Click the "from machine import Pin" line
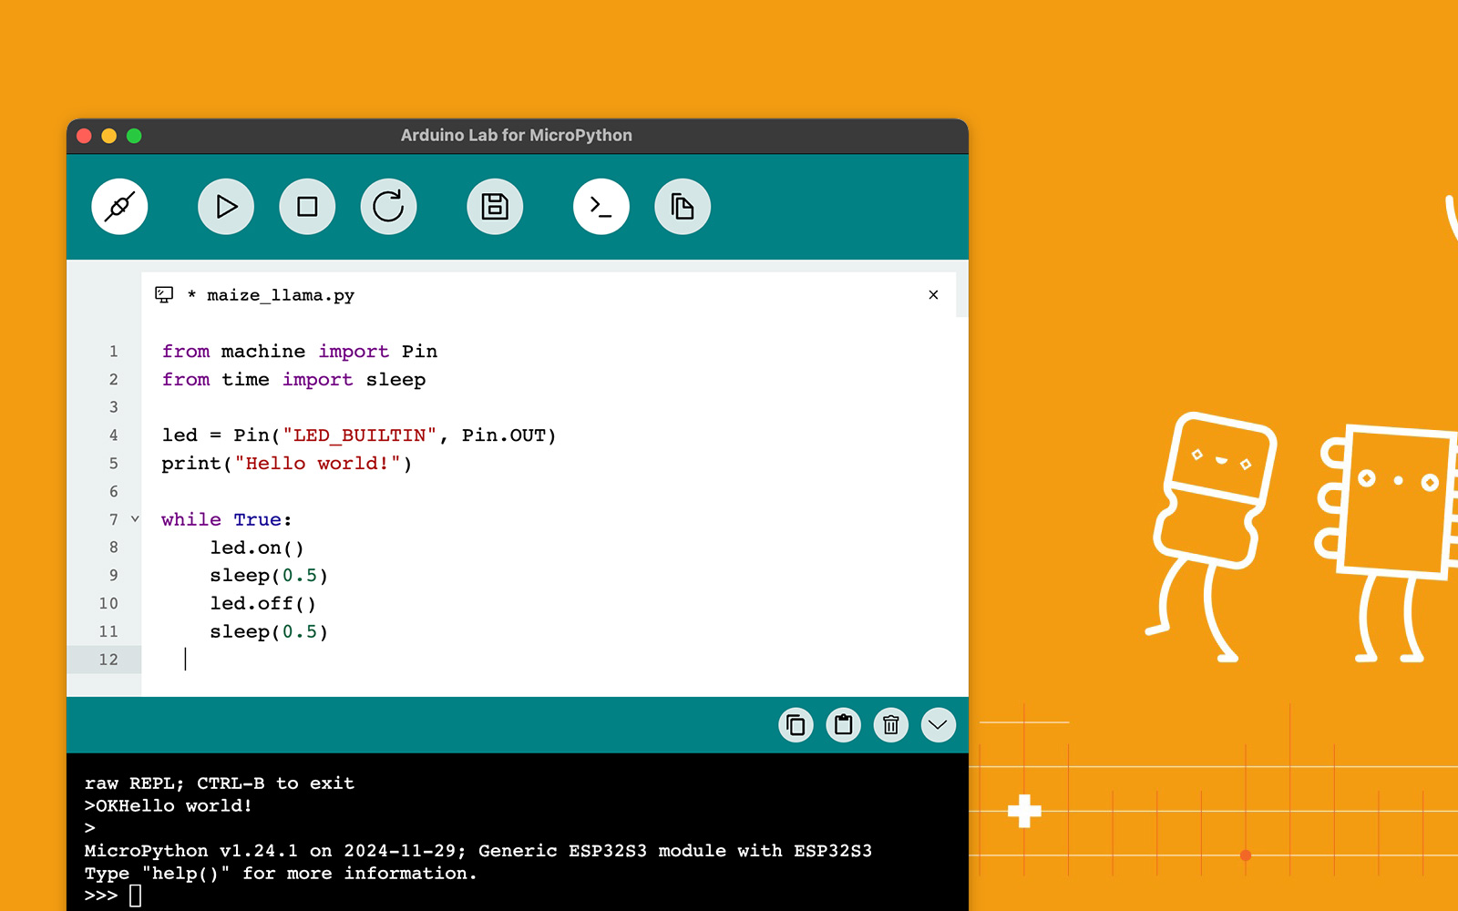 coord(300,352)
